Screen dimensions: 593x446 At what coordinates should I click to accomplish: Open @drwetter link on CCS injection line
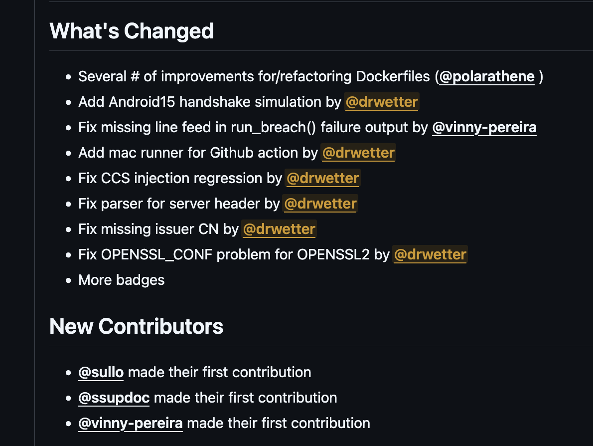pyautogui.click(x=322, y=178)
